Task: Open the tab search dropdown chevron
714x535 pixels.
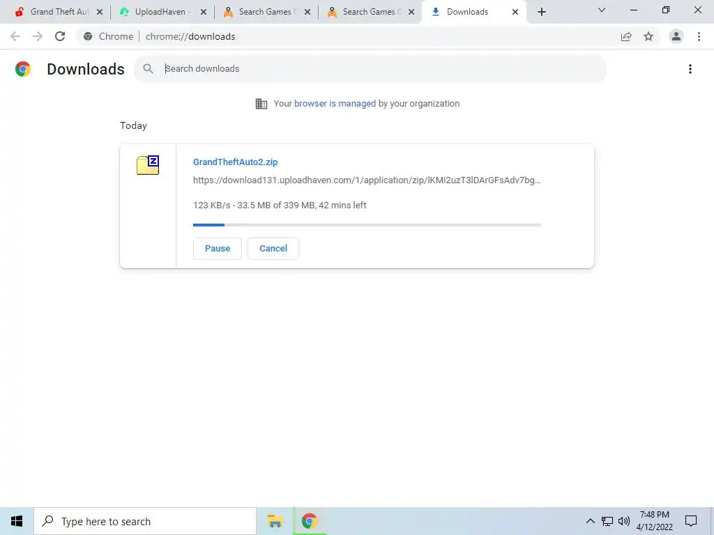Action: pyautogui.click(x=602, y=10)
